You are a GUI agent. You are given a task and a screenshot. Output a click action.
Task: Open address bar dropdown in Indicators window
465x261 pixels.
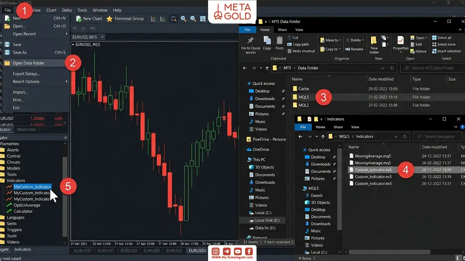[x=396, y=136]
